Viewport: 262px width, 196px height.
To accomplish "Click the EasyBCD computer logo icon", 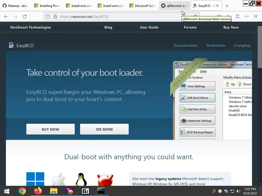I will pos(11,45).
